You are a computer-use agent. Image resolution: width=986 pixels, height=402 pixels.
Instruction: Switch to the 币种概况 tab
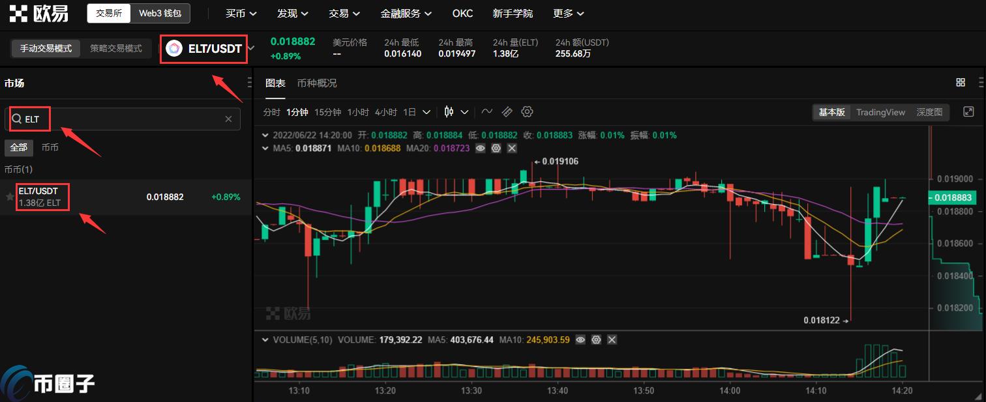click(x=317, y=83)
